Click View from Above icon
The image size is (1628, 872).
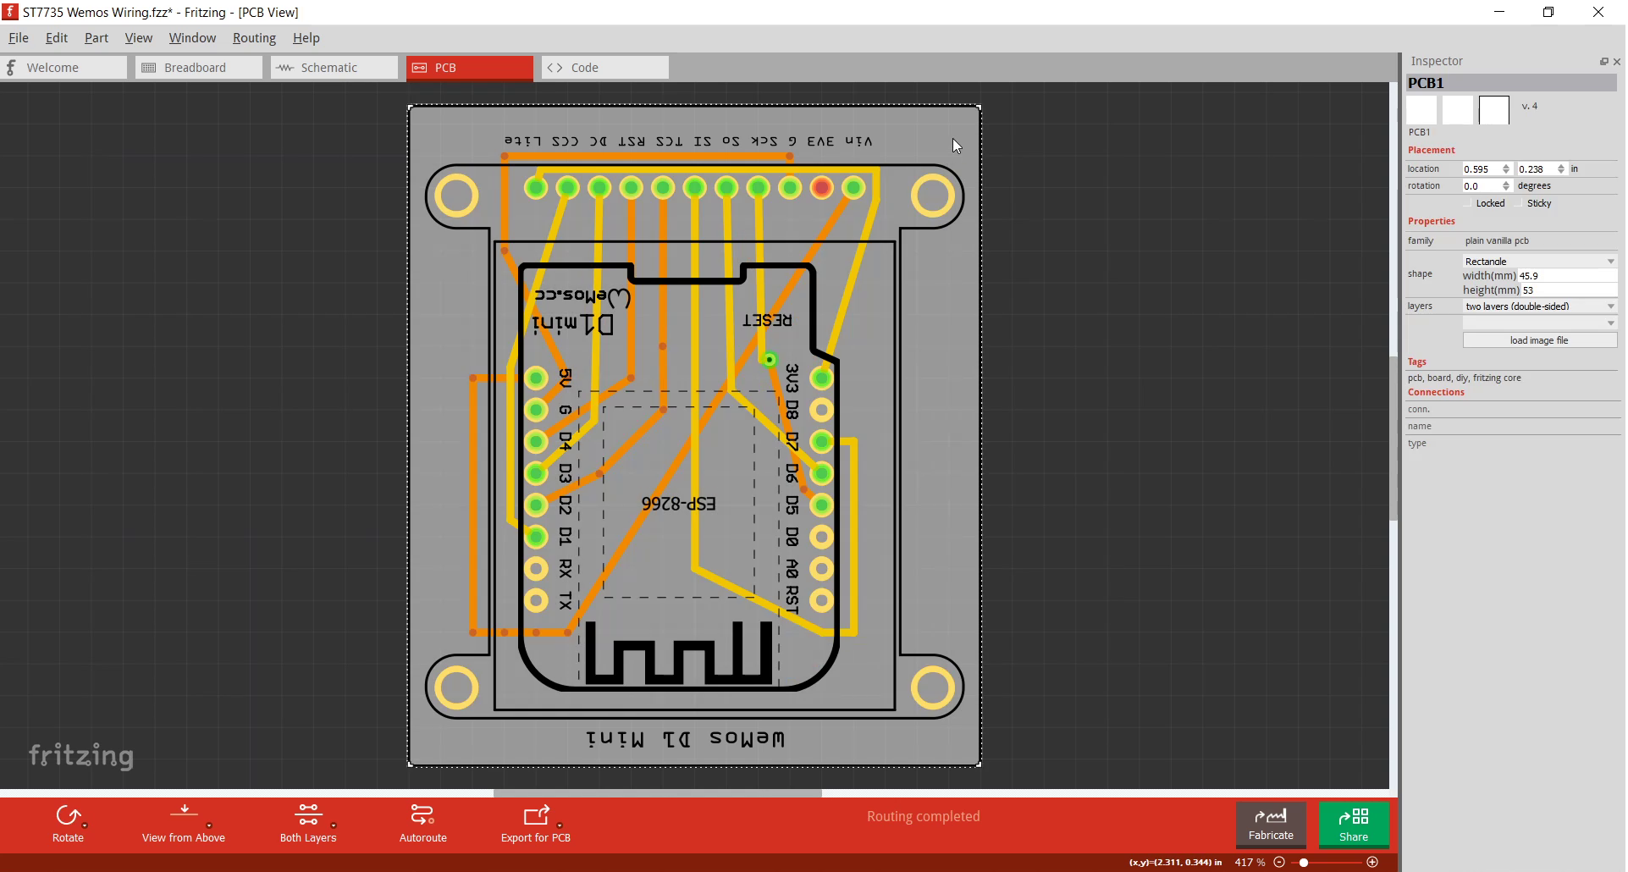pyautogui.click(x=184, y=814)
